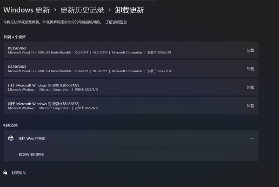Uninstall the x86 Visual C++ 2010 Redistributable
The height and width of the screenshot is (187, 279).
(250, 50)
